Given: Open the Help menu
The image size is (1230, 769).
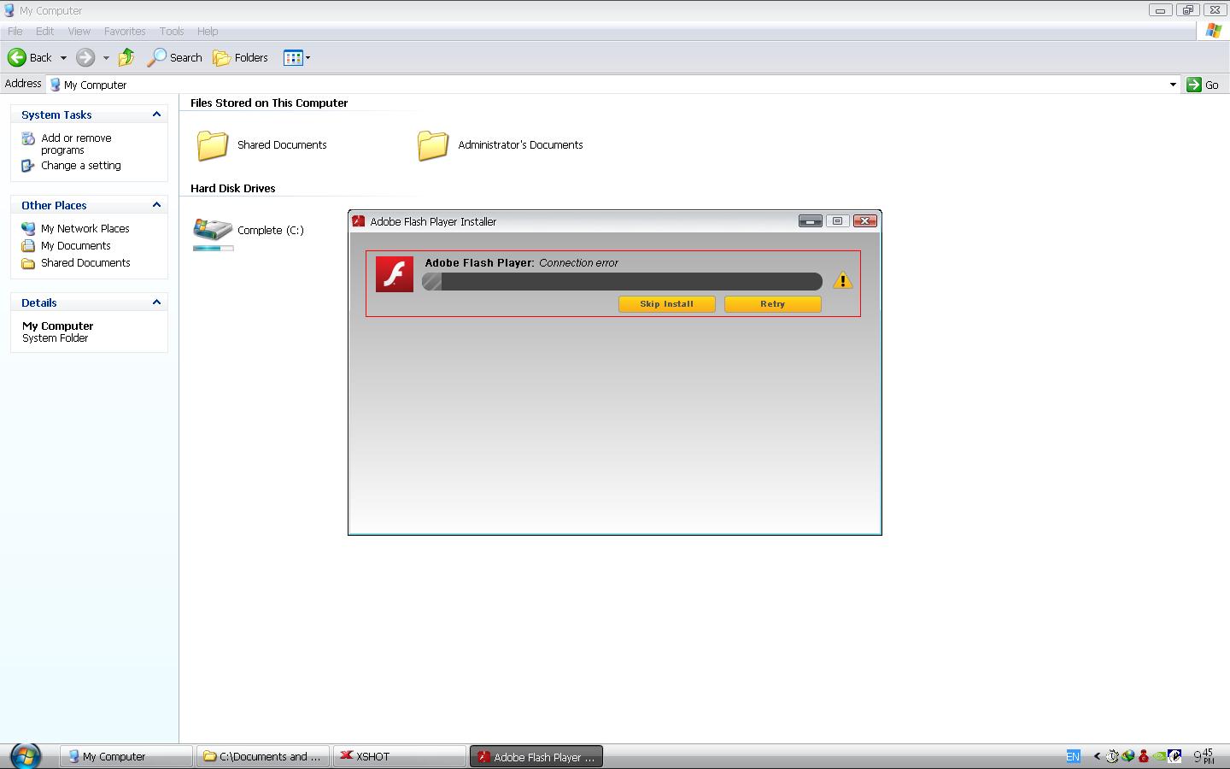Looking at the screenshot, I should click(x=208, y=31).
